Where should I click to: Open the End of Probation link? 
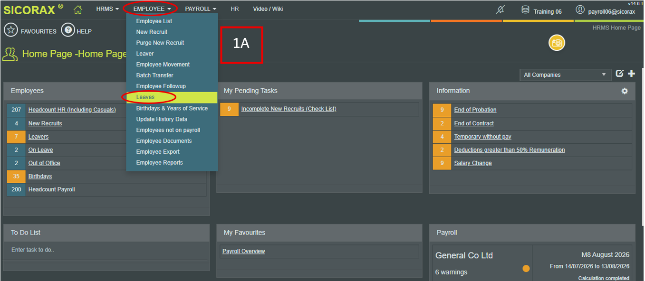475,110
